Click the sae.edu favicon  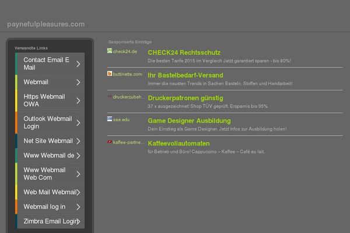click(x=110, y=119)
